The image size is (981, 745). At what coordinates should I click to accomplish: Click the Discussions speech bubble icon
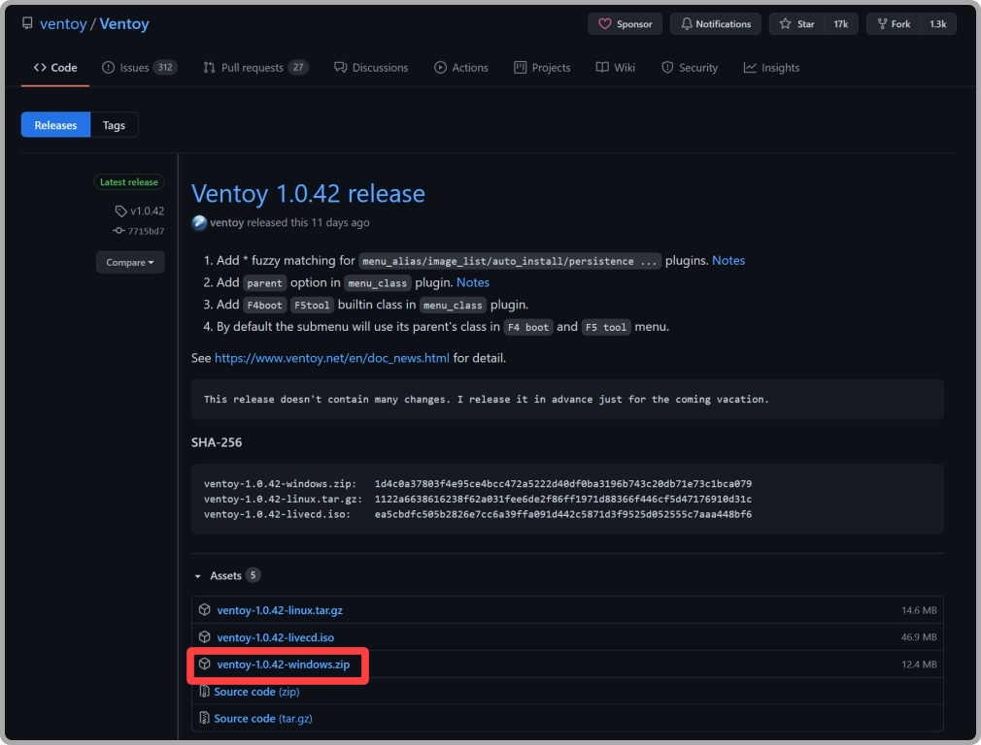click(340, 68)
